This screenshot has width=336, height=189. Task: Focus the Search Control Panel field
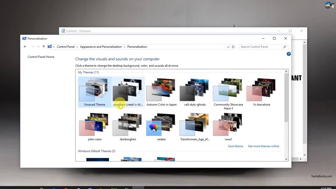pos(263,47)
